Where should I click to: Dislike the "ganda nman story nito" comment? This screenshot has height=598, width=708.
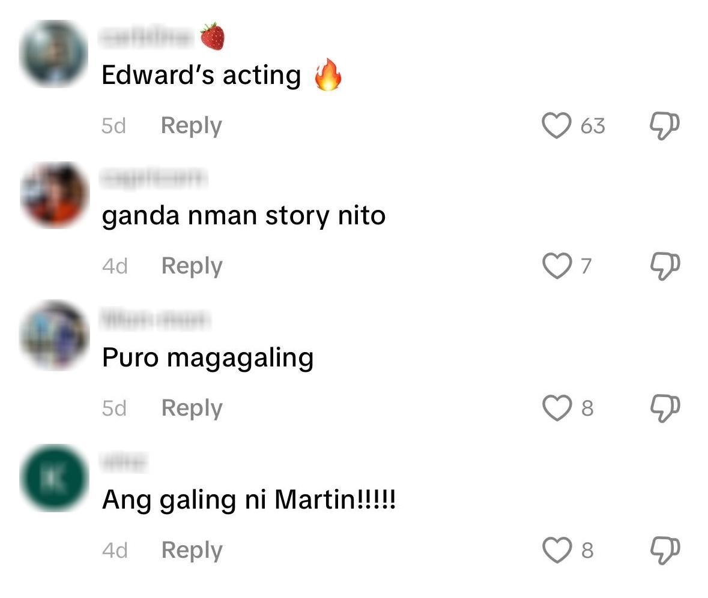coord(665,266)
